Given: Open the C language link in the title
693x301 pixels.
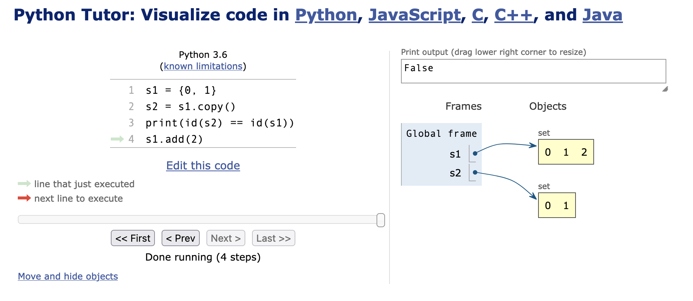Looking at the screenshot, I should point(477,15).
